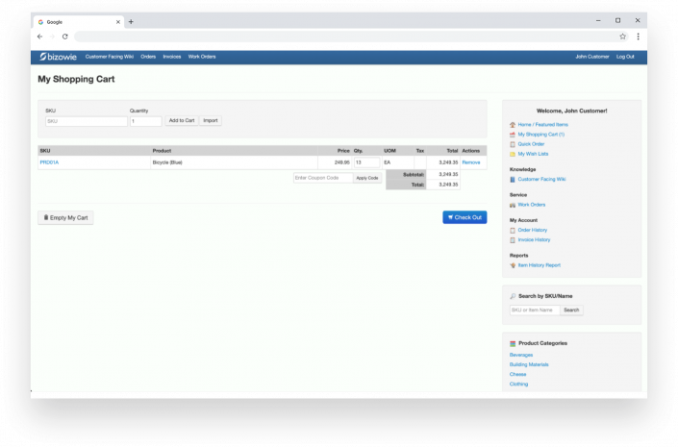
Task: Browse the Building Materials category
Action: click(x=529, y=365)
